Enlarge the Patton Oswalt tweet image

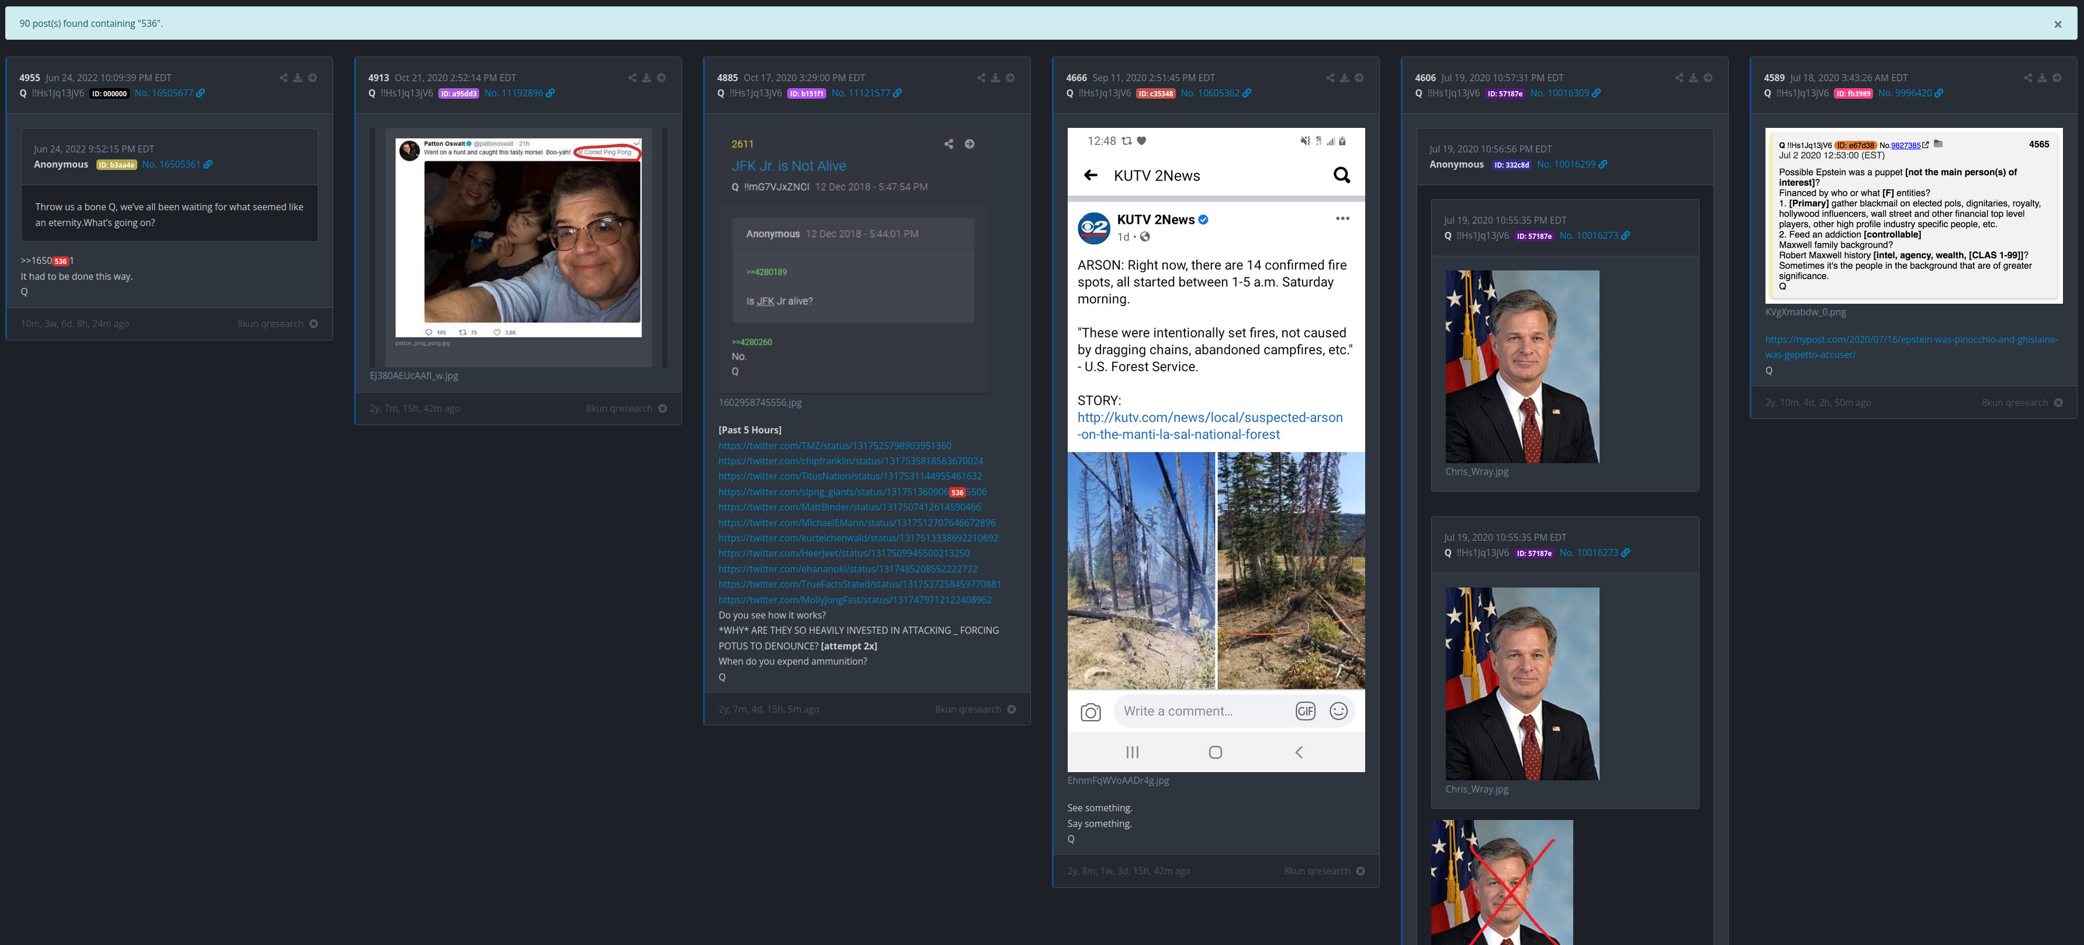point(518,248)
